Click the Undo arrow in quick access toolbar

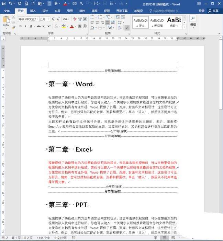pyautogui.click(x=11, y=3)
